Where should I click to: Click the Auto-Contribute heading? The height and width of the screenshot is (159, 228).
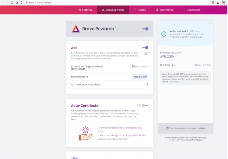click(85, 105)
